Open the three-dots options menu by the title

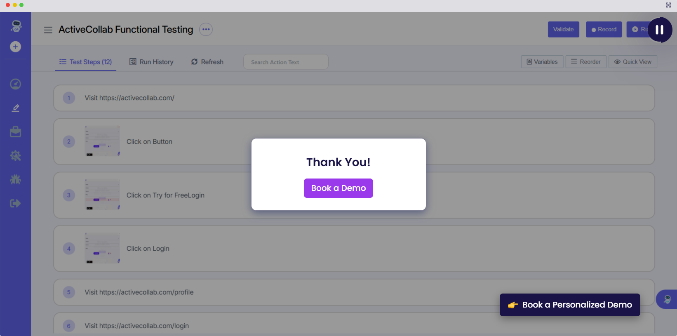tap(206, 29)
